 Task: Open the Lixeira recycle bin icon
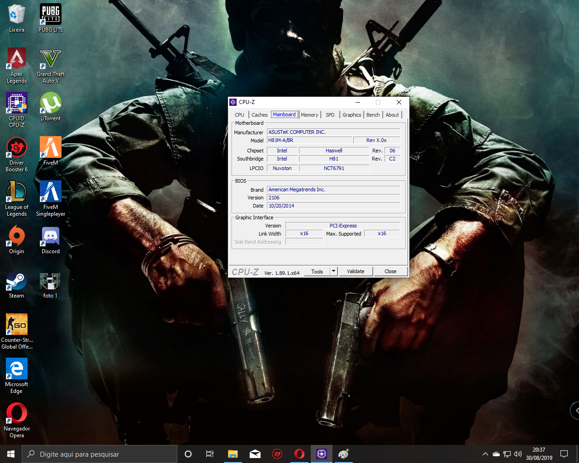coord(17,19)
